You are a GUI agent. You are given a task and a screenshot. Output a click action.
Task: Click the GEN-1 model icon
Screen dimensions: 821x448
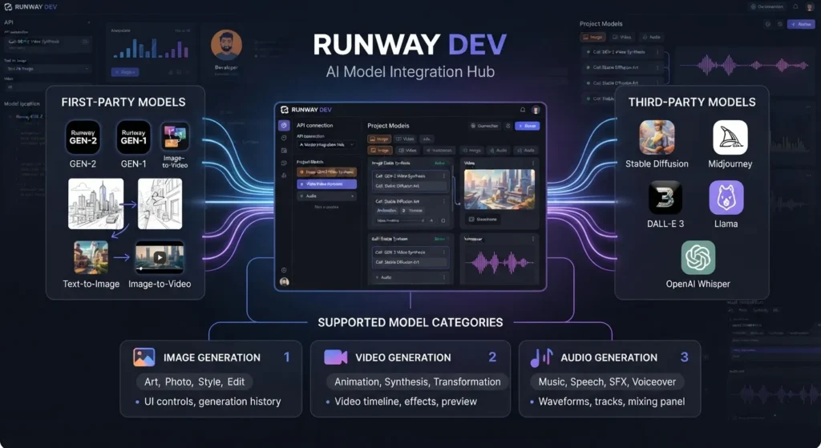point(134,137)
